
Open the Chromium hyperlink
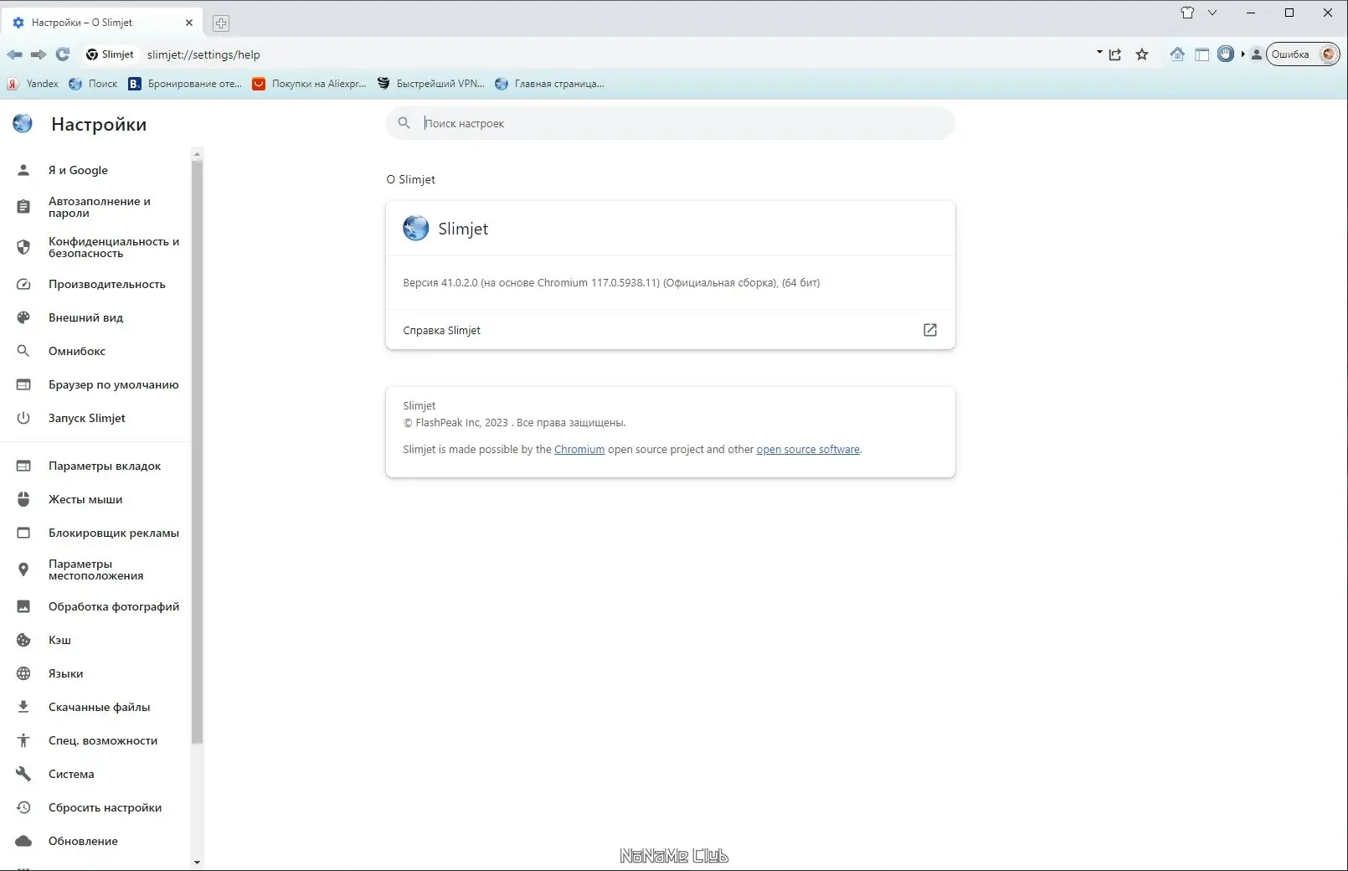pyautogui.click(x=579, y=450)
